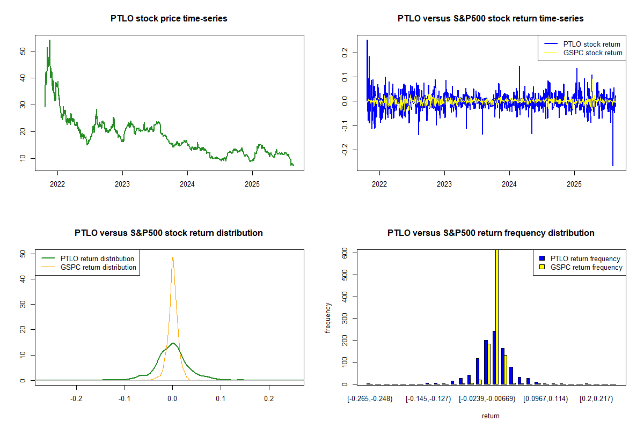Click the [-0.0239,-0.00669) bin label
The width and height of the screenshot is (644, 429).
(x=487, y=399)
